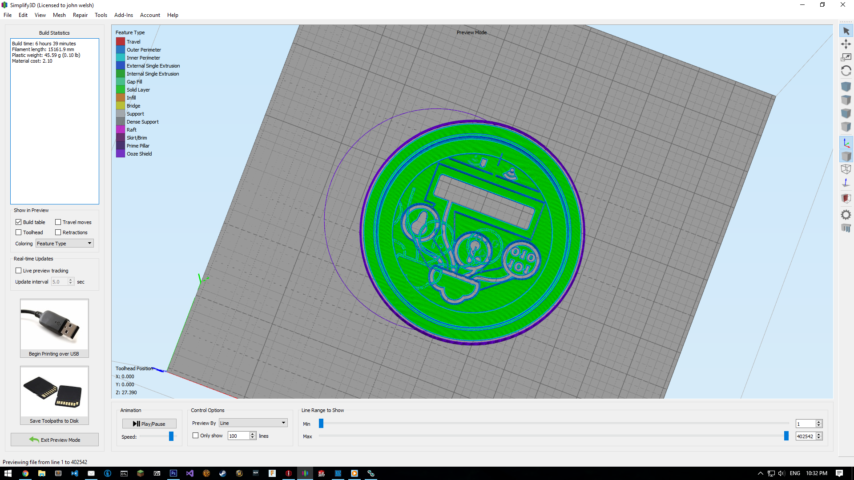
Task: Open the 7-Zip taskbar icon
Action: 157,473
